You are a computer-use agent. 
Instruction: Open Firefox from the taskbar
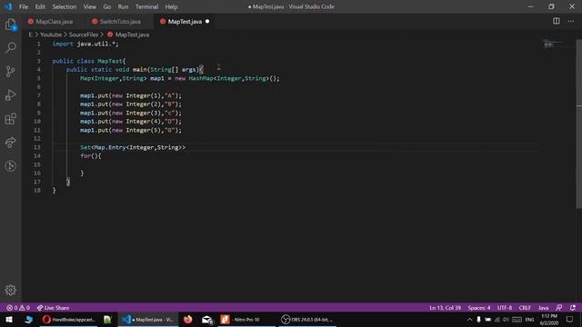coord(188,319)
